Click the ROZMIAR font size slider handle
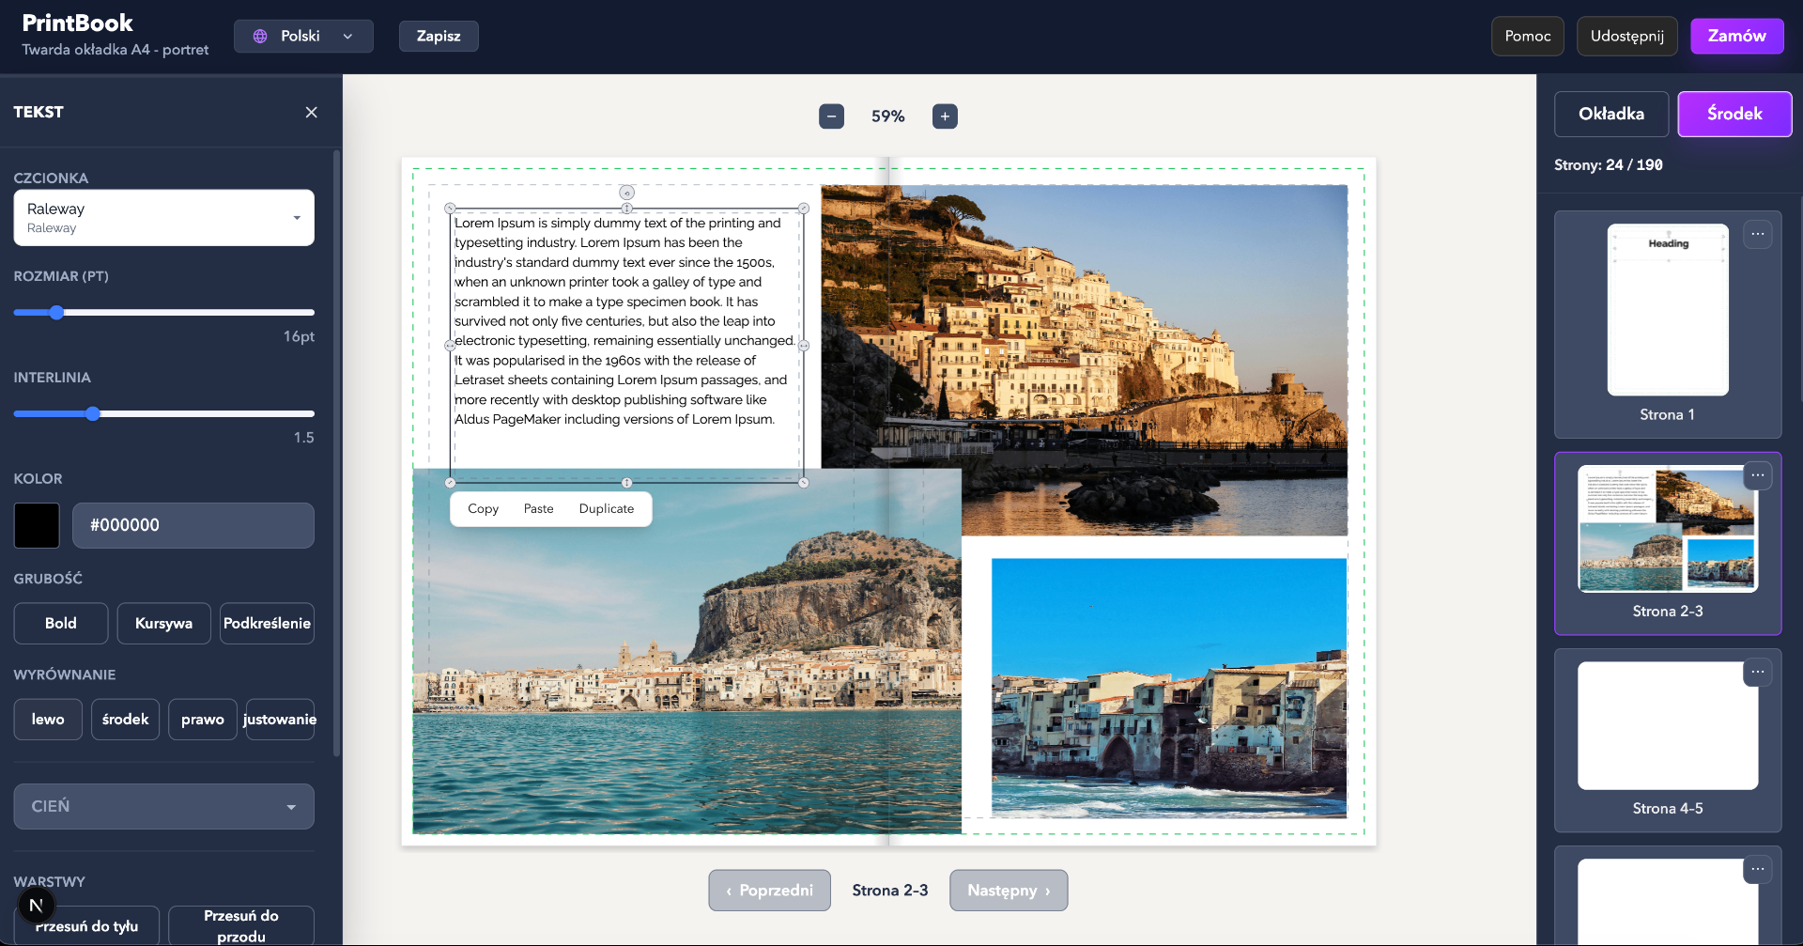This screenshot has width=1803, height=946. 56,313
